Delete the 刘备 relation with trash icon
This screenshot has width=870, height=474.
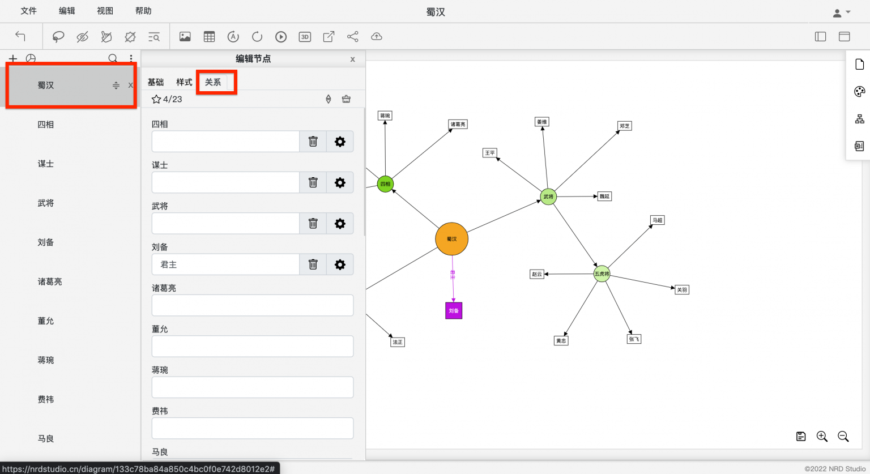[x=313, y=264]
